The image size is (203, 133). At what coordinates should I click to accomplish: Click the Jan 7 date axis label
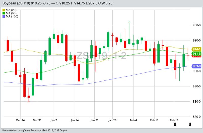click(x=54, y=120)
